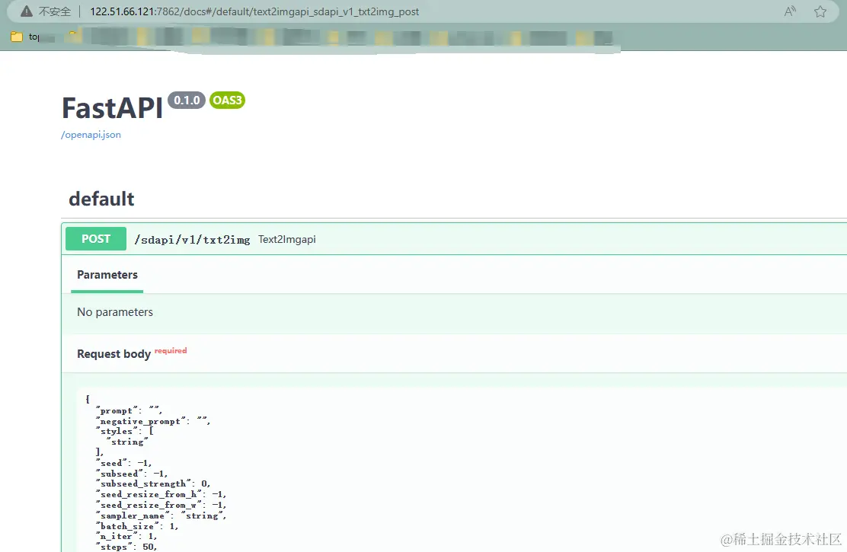847x552 pixels.
Task: Click the "subseed": -1 JSON line
Action: point(132,474)
